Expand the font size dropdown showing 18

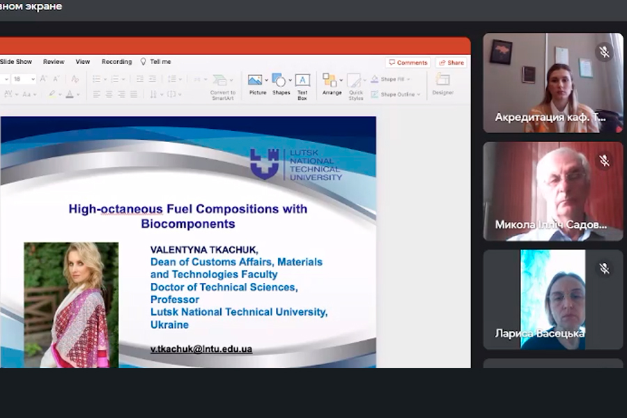[x=32, y=79]
